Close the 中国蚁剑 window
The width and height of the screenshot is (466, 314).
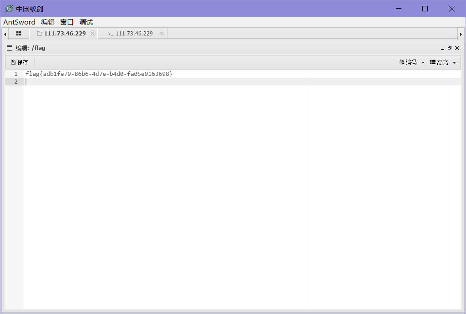452,9
